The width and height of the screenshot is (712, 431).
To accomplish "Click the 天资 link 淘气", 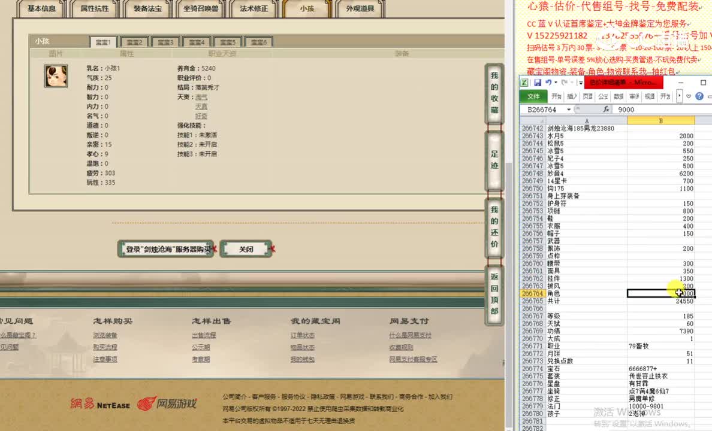I will 201,97.
